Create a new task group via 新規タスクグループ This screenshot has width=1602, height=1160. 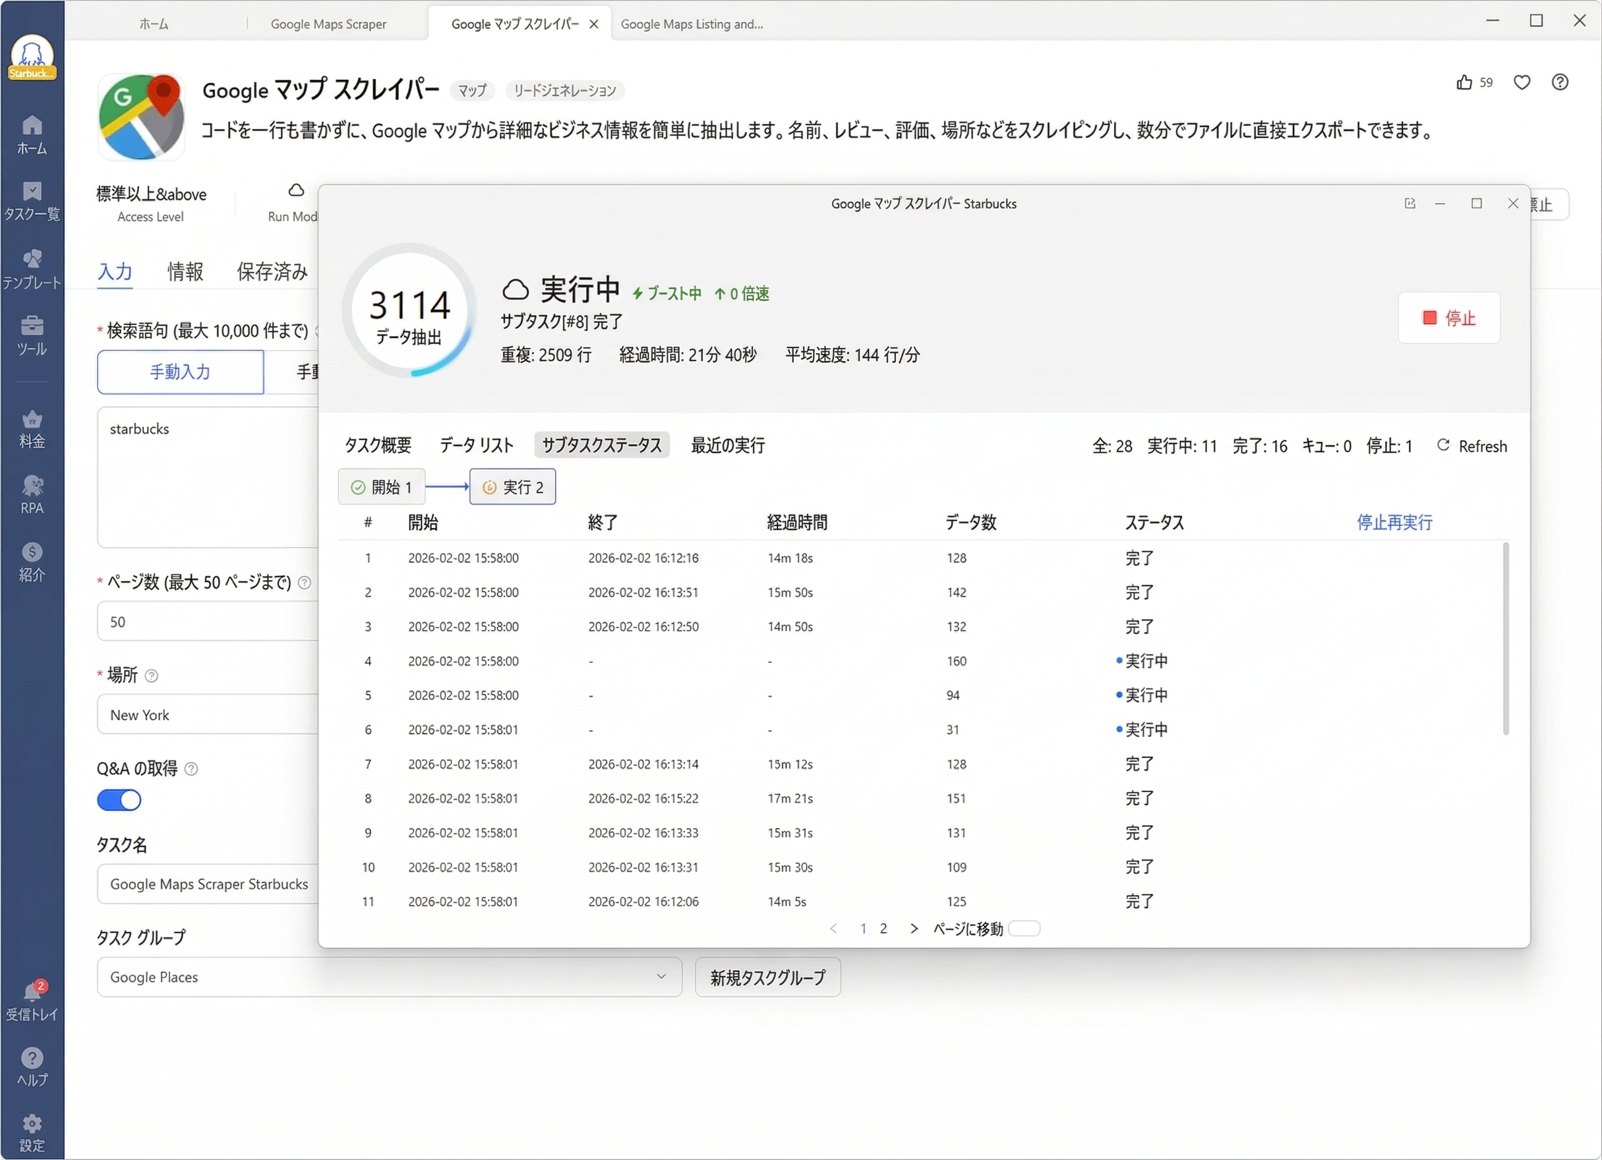coord(767,977)
